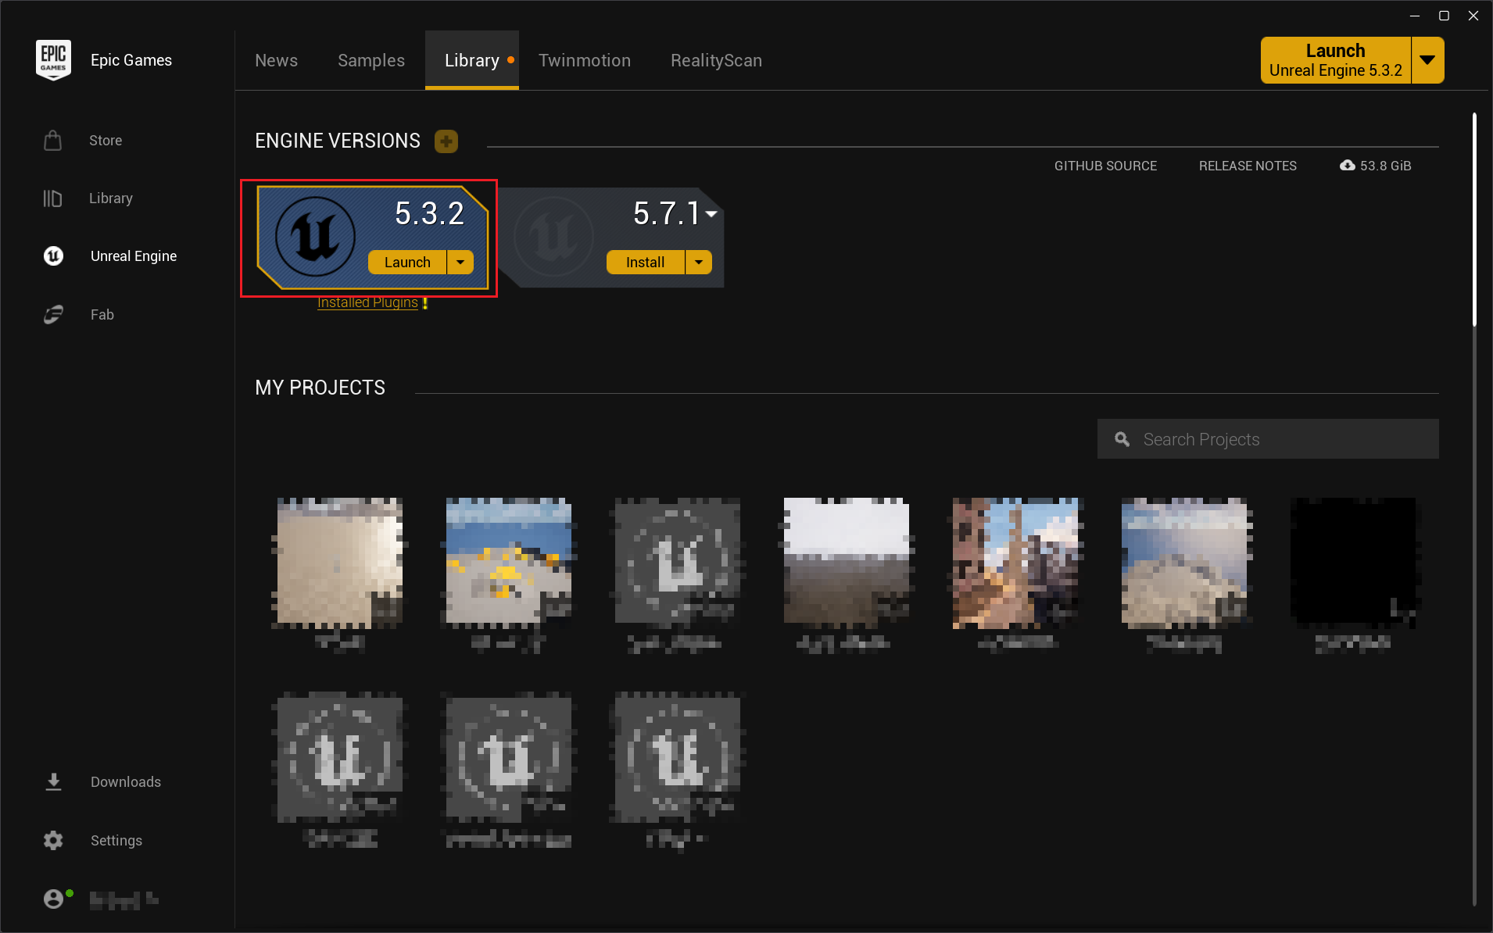Open the Store from the sidebar
1493x933 pixels.
(105, 141)
